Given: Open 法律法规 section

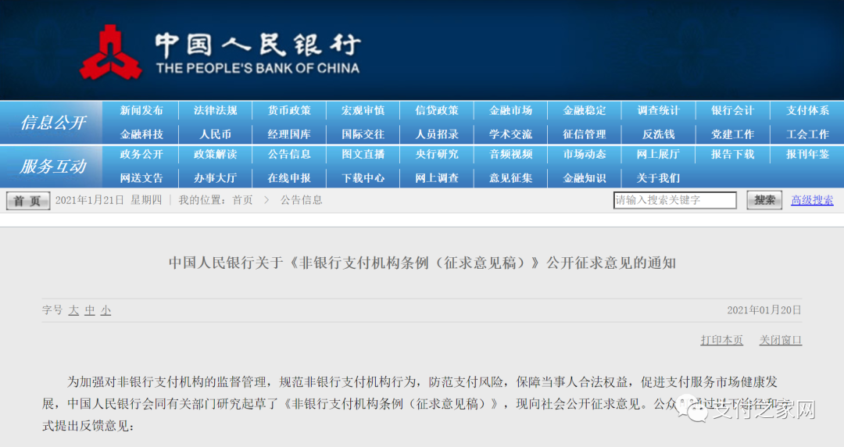Looking at the screenshot, I should point(216,110).
